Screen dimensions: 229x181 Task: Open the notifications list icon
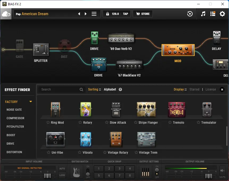pyautogui.click(x=213, y=14)
